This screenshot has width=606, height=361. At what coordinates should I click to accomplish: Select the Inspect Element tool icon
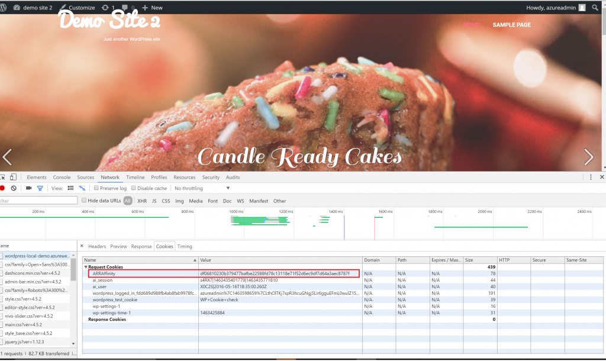(4, 177)
